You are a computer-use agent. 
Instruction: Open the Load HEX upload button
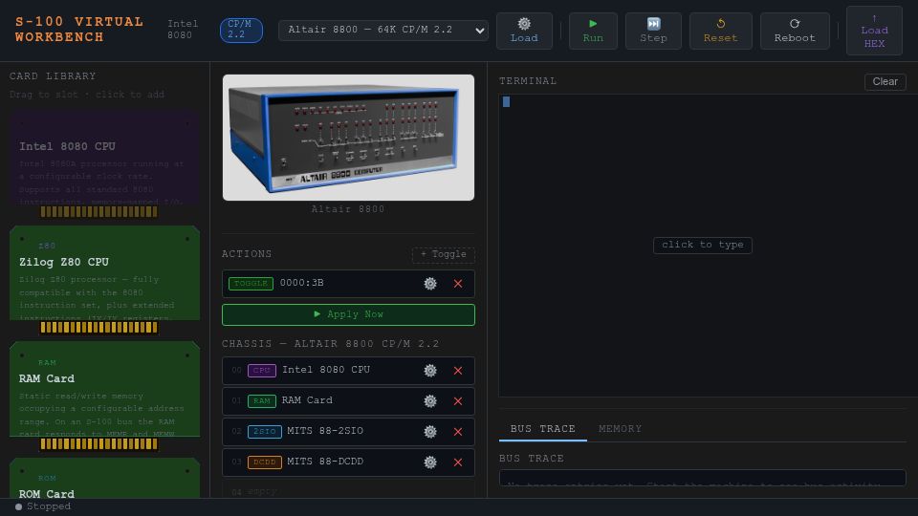click(x=874, y=31)
